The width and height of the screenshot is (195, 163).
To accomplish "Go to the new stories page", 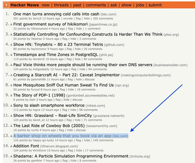I will click(x=45, y=5).
